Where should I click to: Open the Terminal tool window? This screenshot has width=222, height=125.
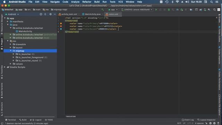click(10, 120)
